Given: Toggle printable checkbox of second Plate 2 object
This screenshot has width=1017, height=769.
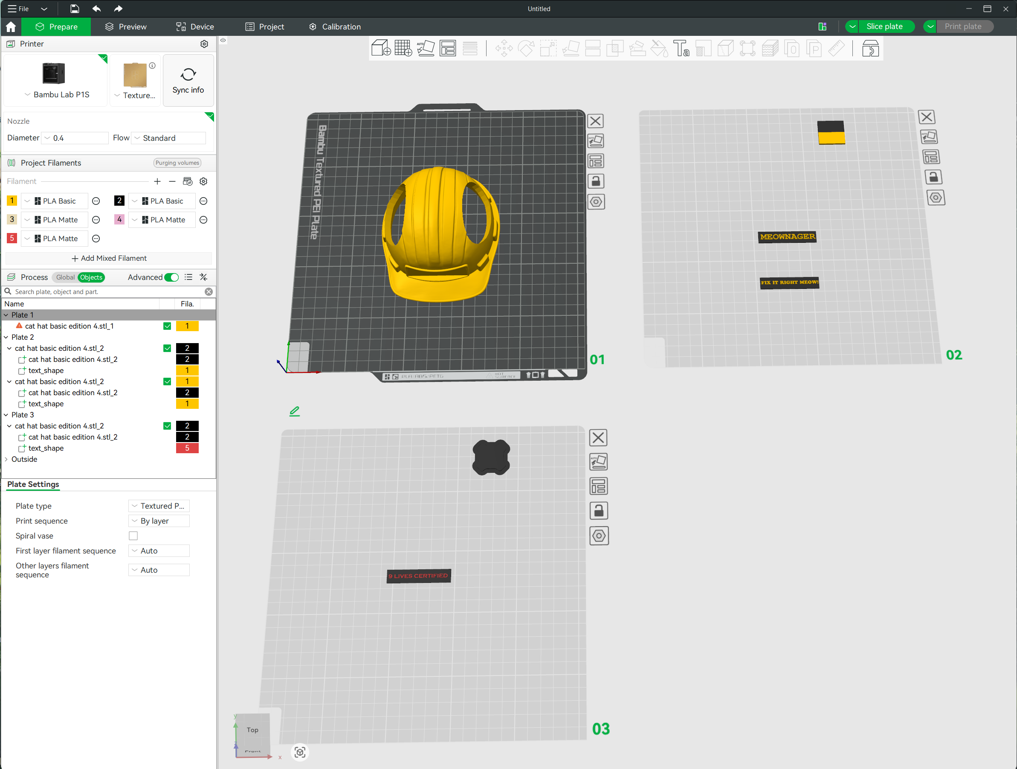Looking at the screenshot, I should point(167,382).
